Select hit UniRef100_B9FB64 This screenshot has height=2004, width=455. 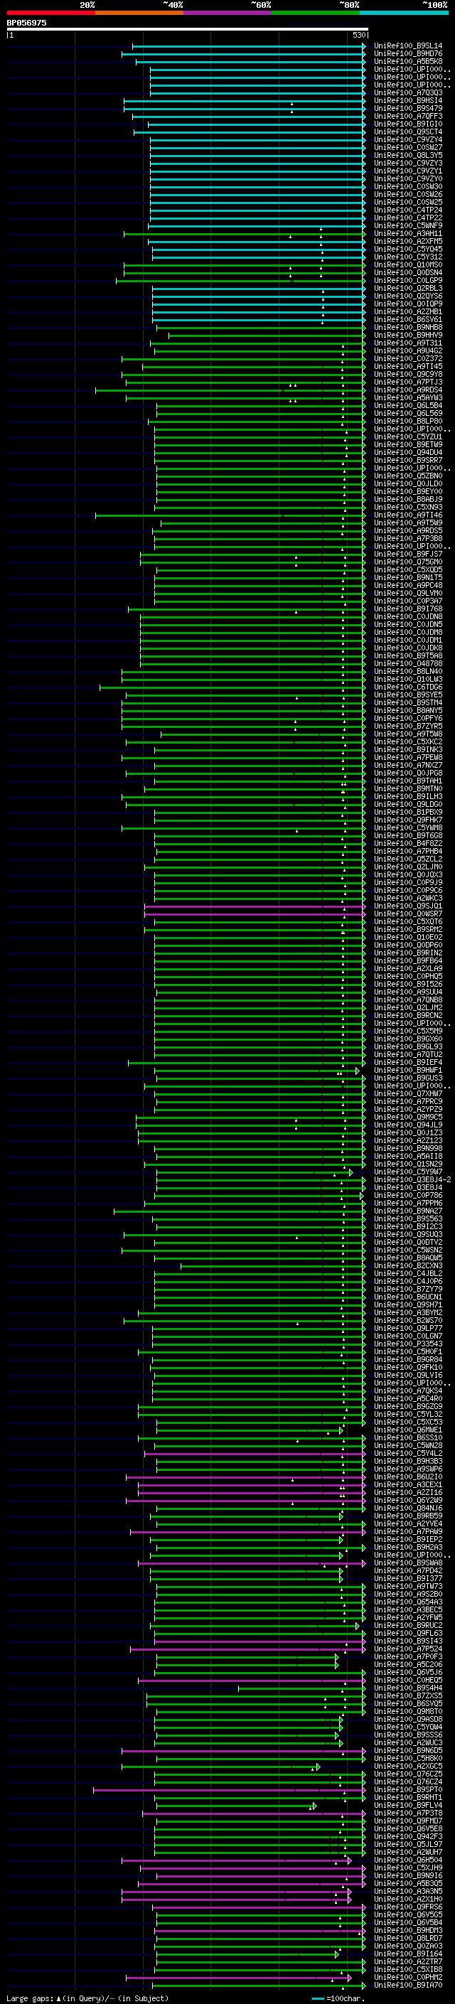408,961
